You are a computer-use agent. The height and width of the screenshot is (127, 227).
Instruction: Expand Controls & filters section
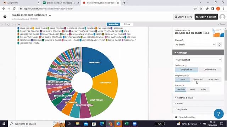click(198, 98)
